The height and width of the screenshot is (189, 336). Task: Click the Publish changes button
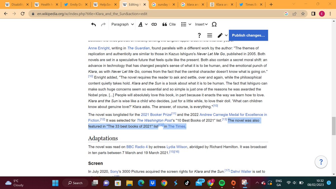tap(248, 35)
